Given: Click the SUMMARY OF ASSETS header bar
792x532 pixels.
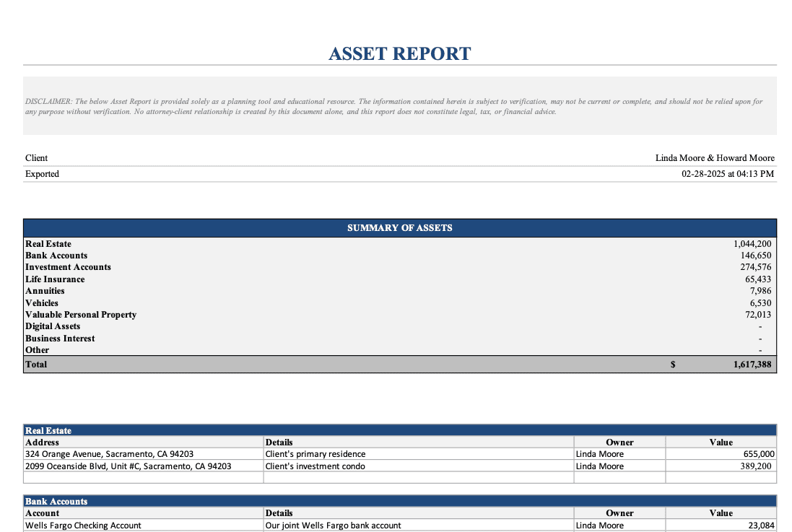Looking at the screenshot, I should pyautogui.click(x=399, y=228).
